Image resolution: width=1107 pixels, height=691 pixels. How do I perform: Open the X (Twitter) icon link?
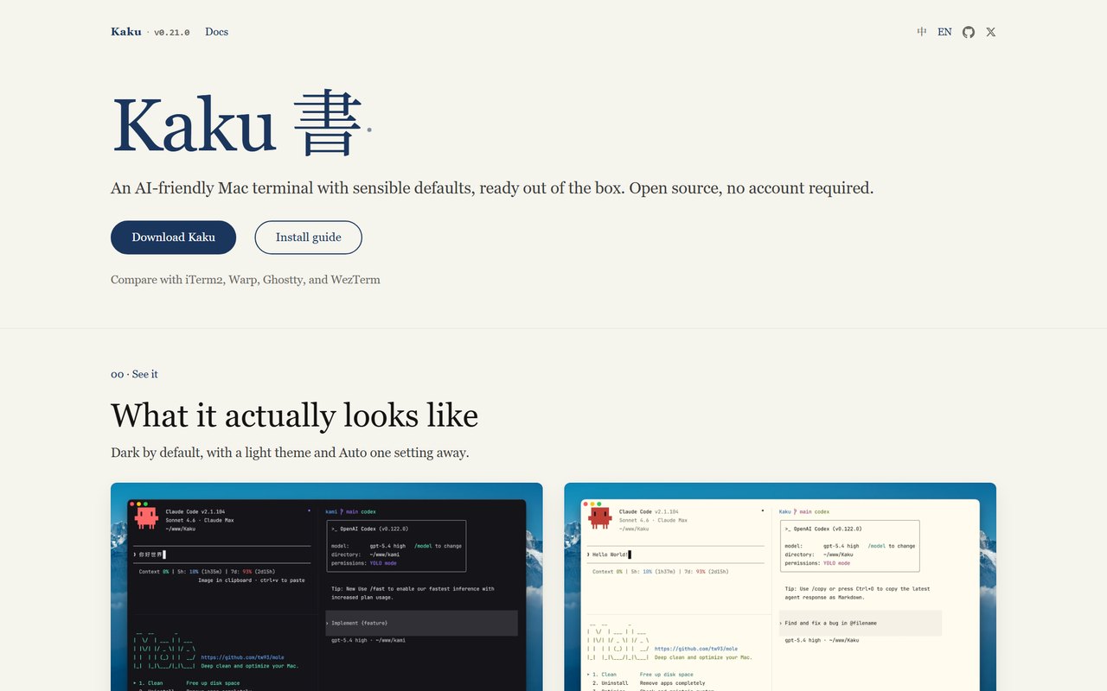[991, 32]
